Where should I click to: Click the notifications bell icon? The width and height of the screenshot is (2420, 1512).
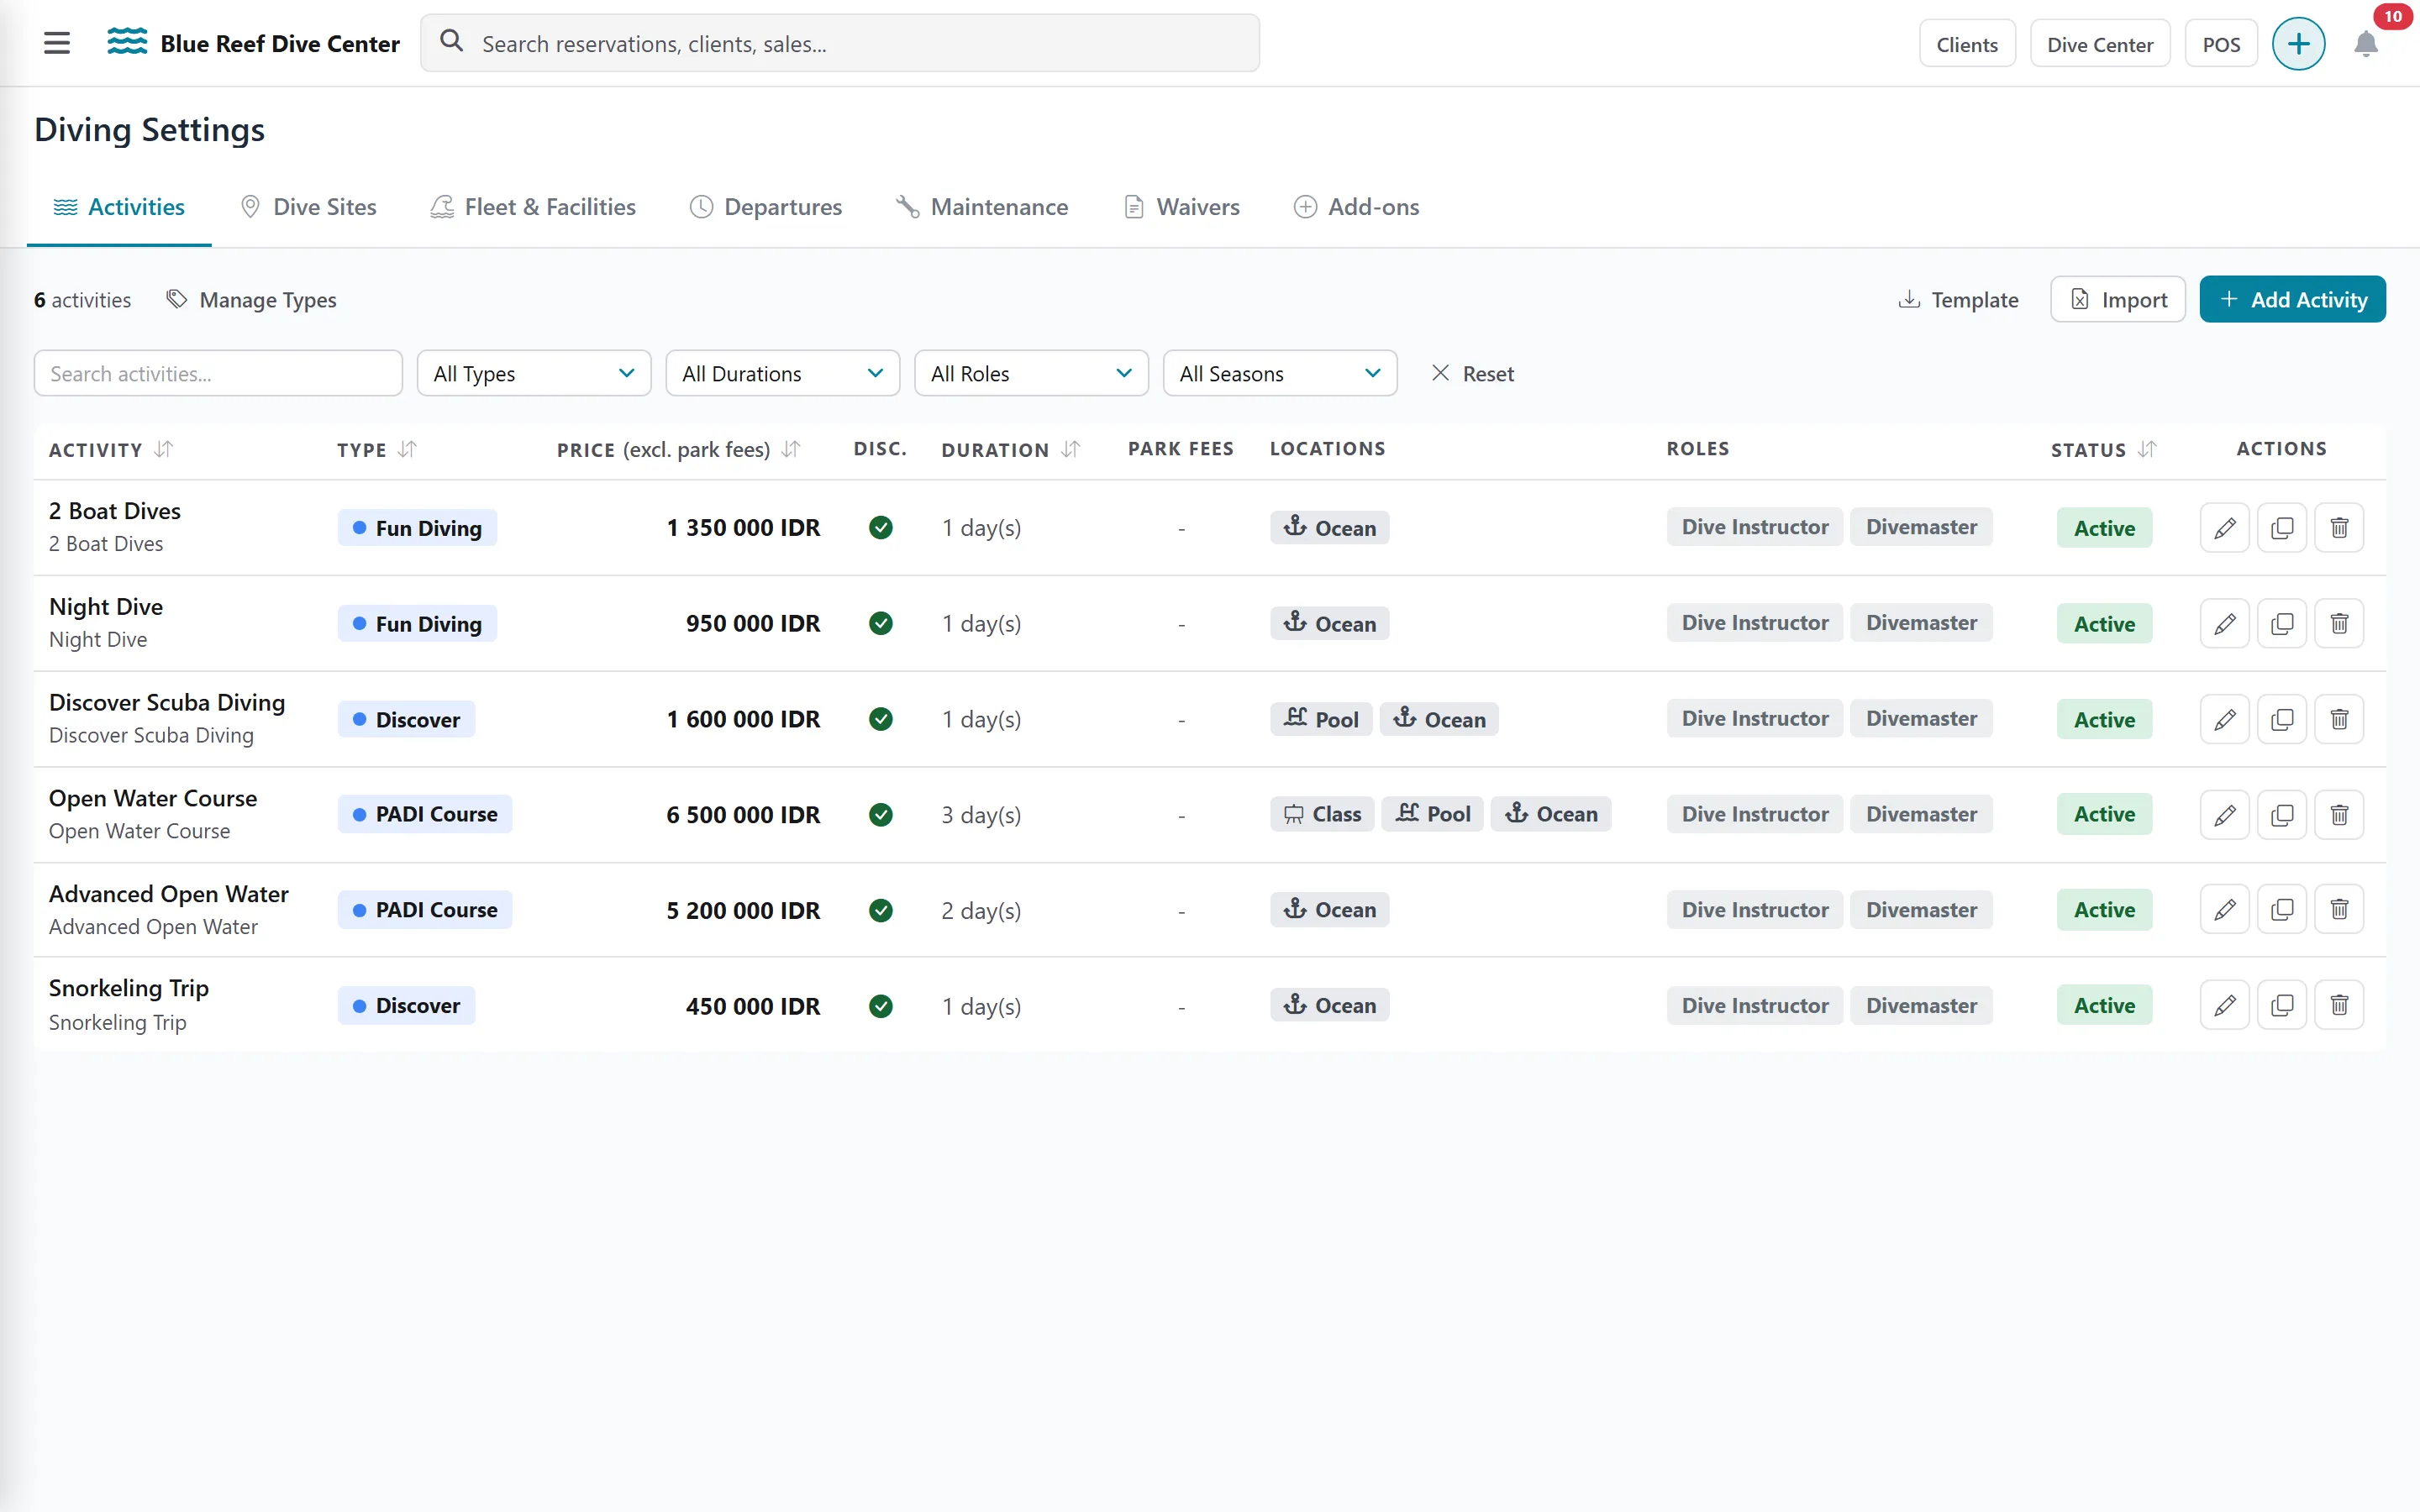pos(2365,44)
